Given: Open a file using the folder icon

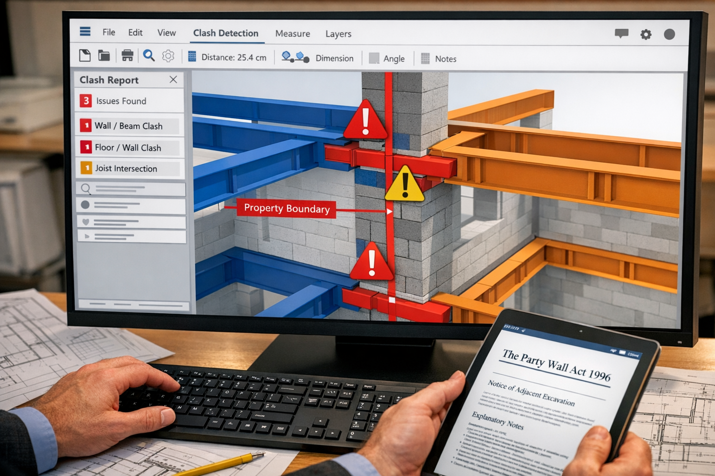Looking at the screenshot, I should tap(105, 55).
